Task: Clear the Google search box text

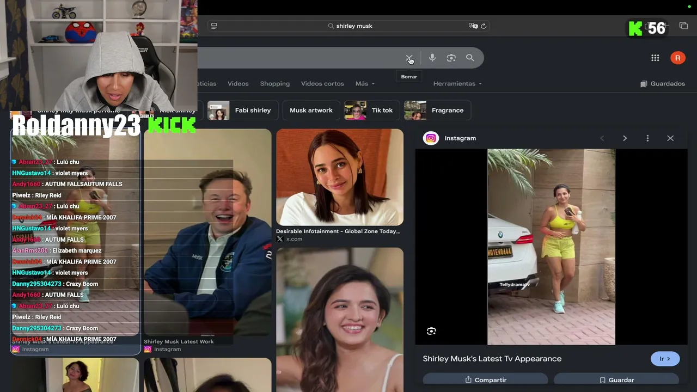Action: (x=409, y=58)
